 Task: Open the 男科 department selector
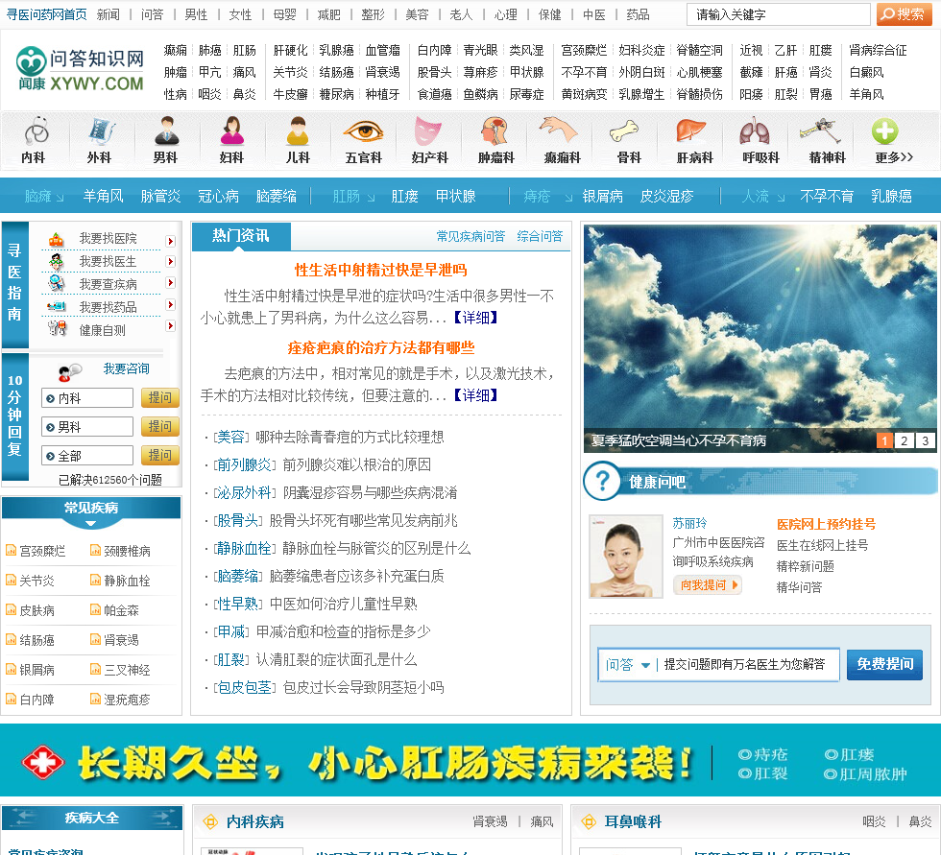(x=87, y=426)
